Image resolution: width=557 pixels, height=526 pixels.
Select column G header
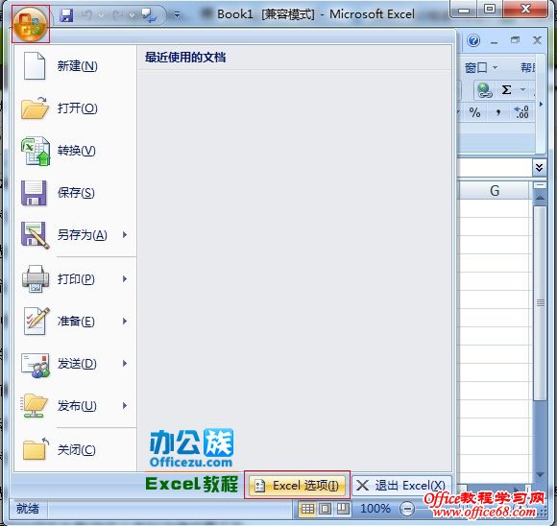(495, 191)
